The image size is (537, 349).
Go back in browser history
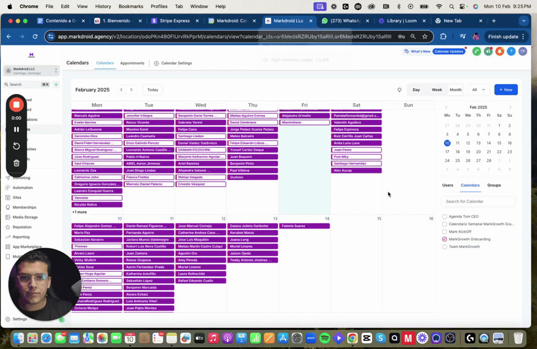[x=9, y=37]
